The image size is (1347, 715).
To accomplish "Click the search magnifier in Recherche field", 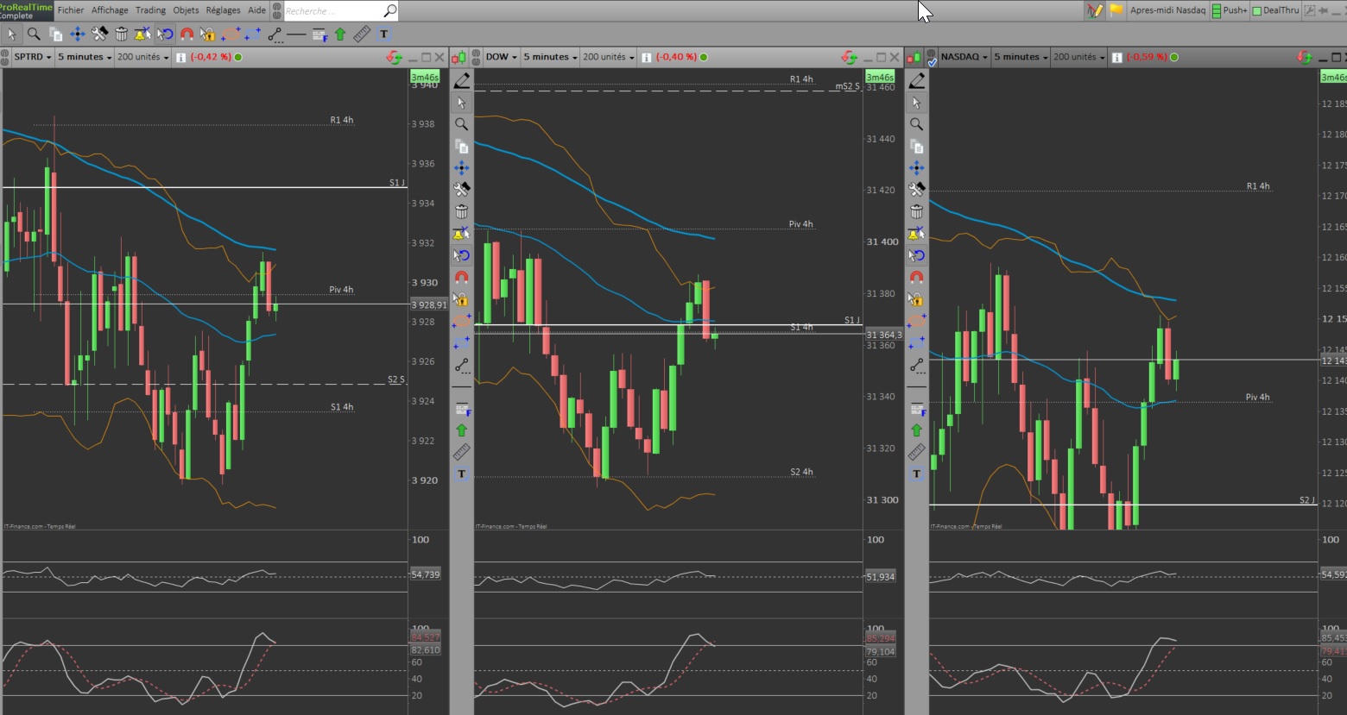I will pos(389,10).
